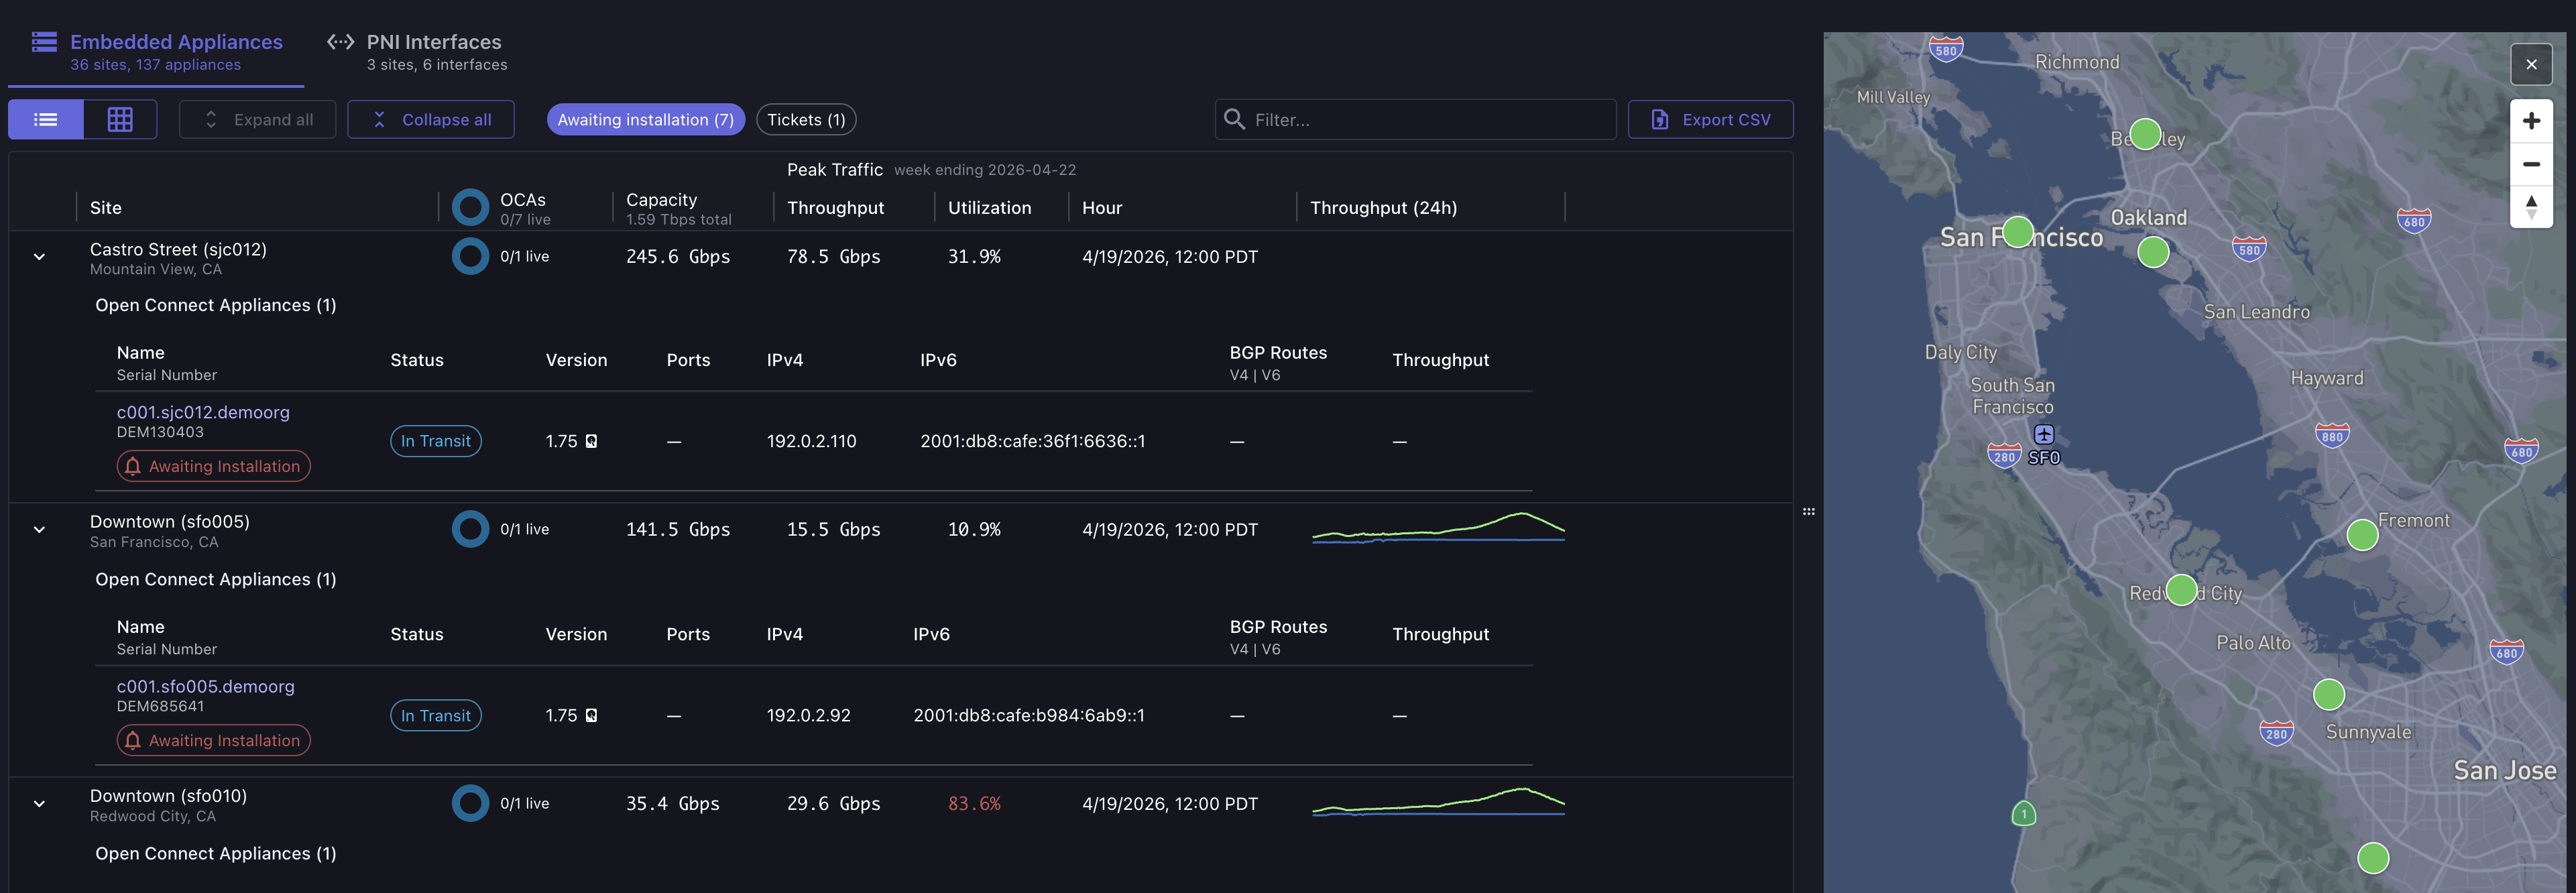Toggle the Tickets (1) filter chip

click(806, 120)
